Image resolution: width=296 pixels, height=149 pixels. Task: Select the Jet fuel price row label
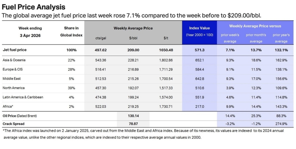point(14,50)
